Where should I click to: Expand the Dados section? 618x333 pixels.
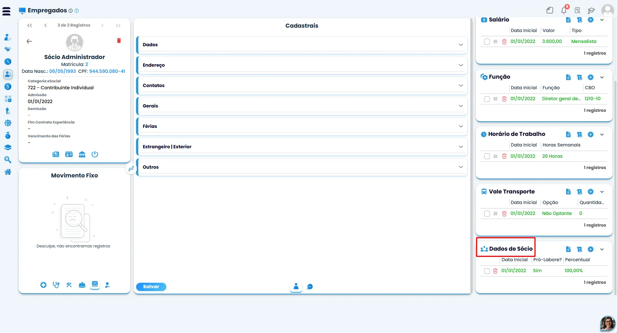pyautogui.click(x=302, y=45)
